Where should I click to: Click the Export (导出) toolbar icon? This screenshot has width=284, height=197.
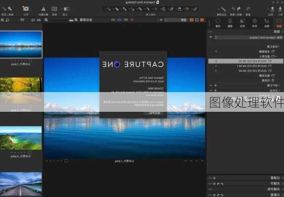272,9
